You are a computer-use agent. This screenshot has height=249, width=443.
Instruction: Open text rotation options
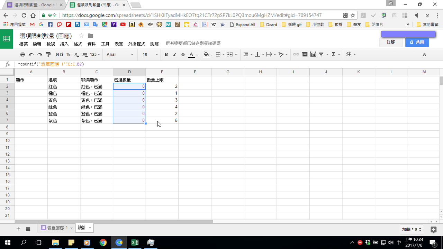[283, 54]
